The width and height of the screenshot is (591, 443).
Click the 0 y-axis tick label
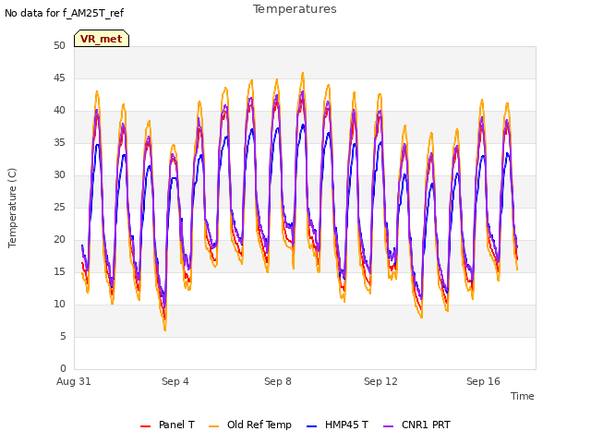(63, 368)
